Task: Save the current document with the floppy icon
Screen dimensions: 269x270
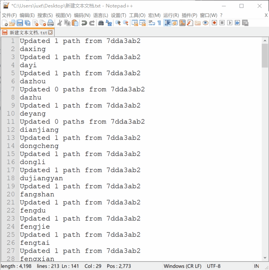Action: [x=20, y=23]
